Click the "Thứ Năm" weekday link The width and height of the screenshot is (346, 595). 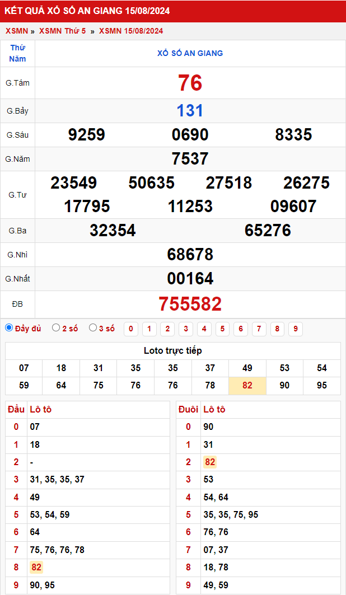click(17, 53)
